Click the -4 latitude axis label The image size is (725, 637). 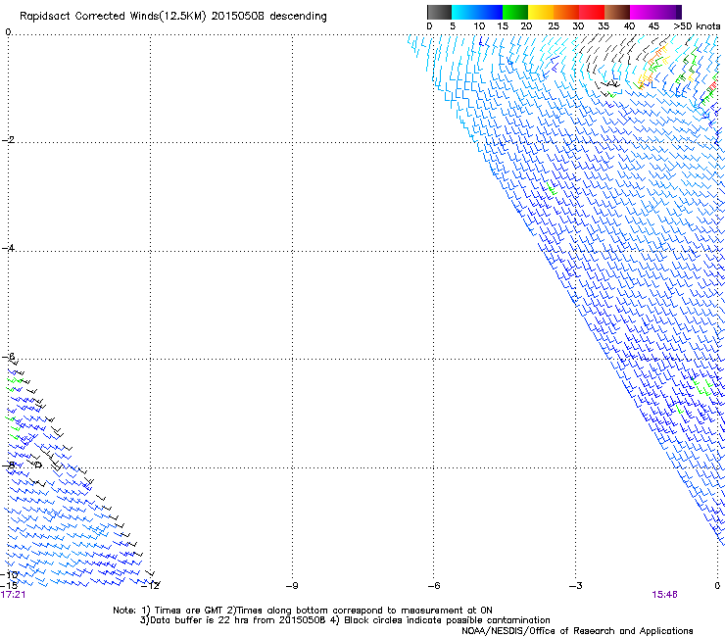[x=8, y=248]
